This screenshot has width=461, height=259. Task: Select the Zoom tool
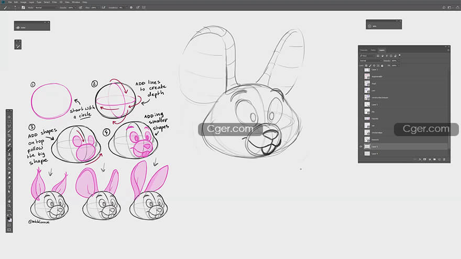pyautogui.click(x=9, y=206)
